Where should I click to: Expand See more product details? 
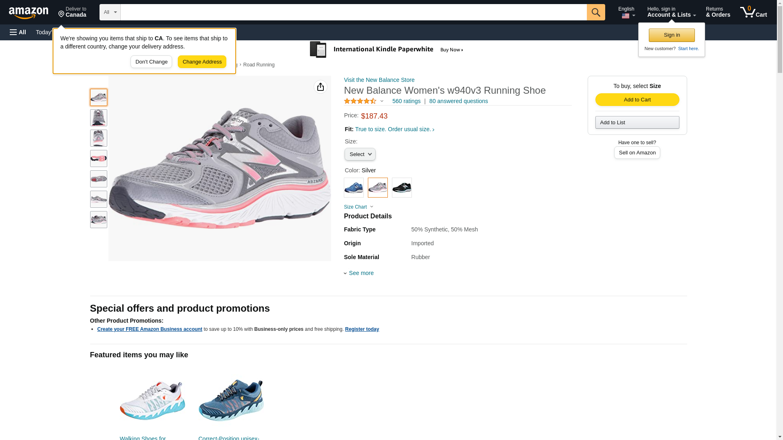[x=361, y=273]
